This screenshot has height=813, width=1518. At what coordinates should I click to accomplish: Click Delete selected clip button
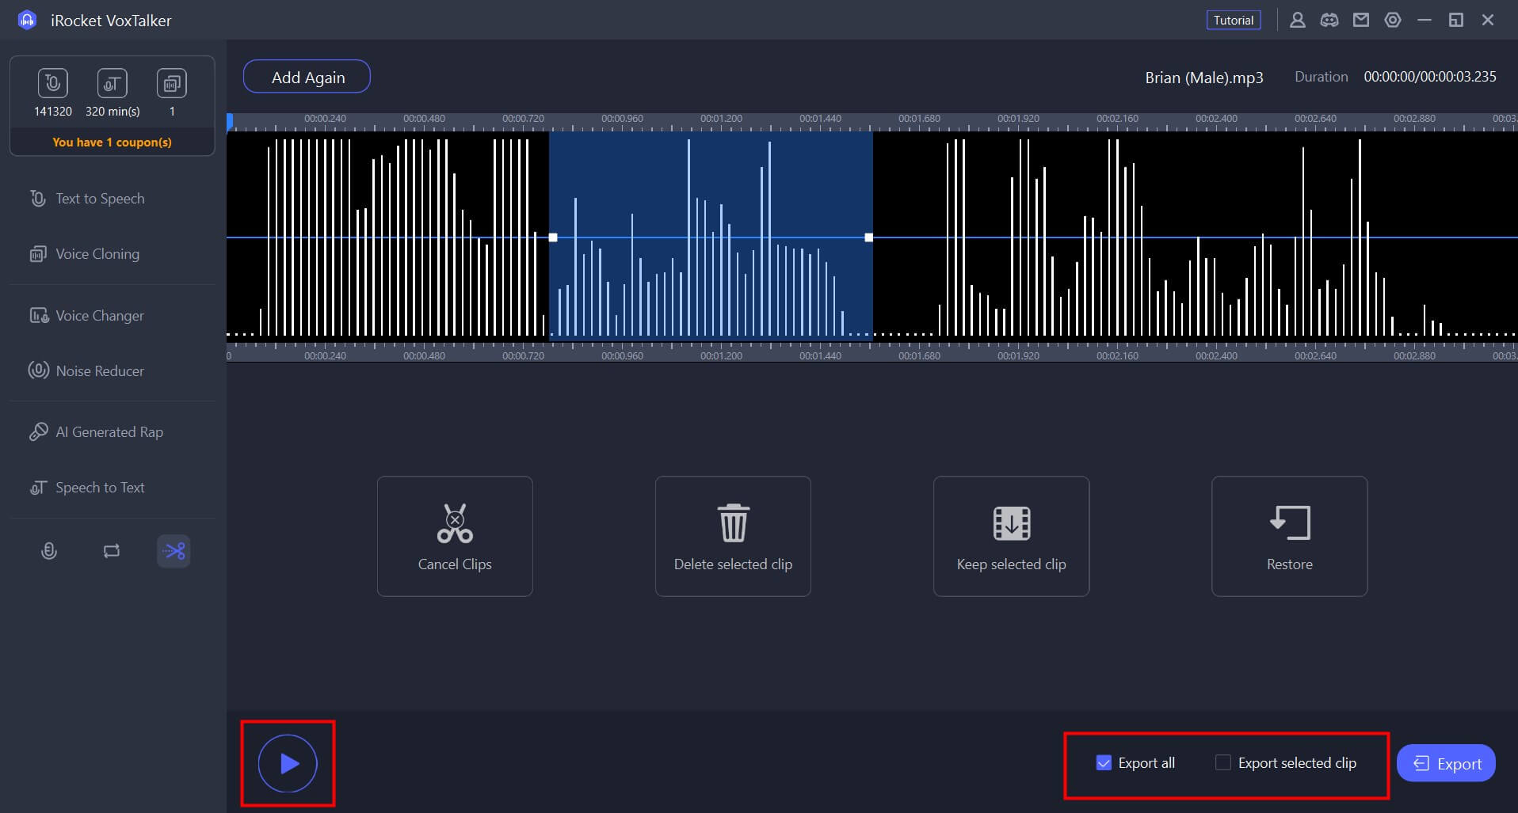(x=733, y=536)
